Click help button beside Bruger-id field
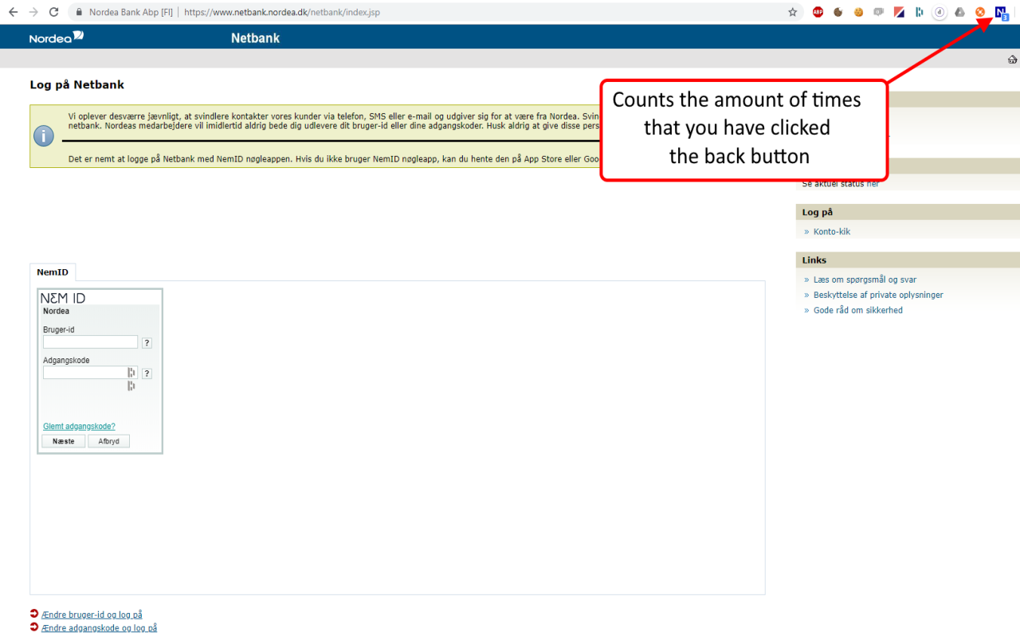Image resolution: width=1020 pixels, height=637 pixels. (147, 342)
